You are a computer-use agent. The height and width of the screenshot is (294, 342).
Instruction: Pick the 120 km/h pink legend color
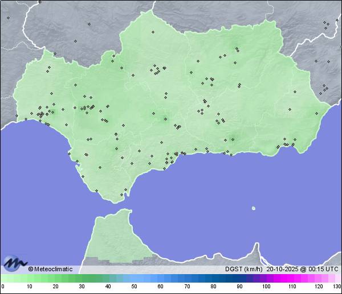(x=318, y=278)
